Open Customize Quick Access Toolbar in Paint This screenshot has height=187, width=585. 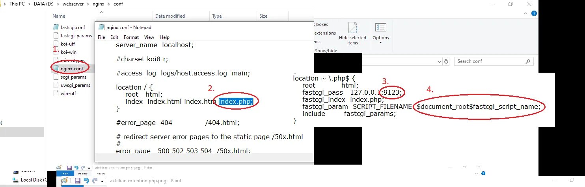102,181
